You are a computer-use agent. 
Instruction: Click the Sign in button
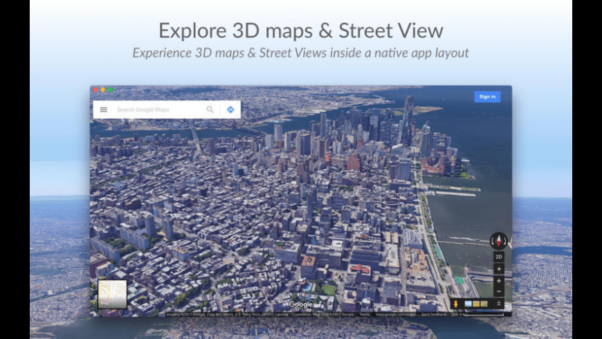[487, 97]
